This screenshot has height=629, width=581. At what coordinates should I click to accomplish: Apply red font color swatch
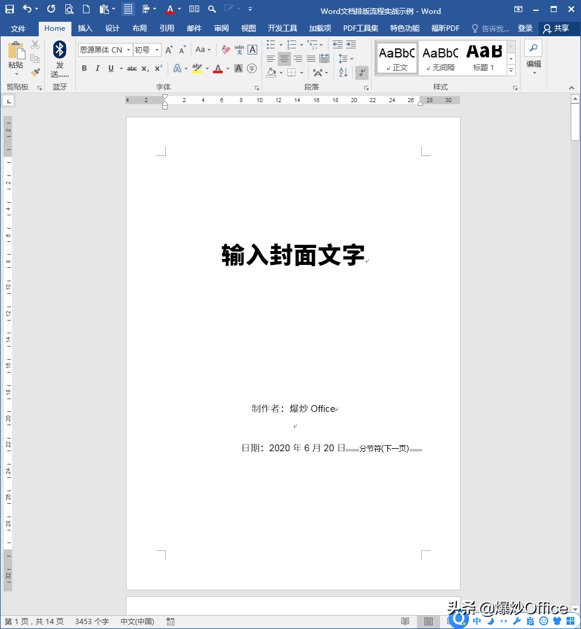tap(218, 68)
